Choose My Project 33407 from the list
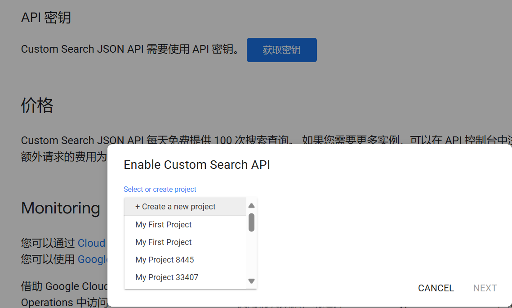This screenshot has height=308, width=512. point(166,277)
